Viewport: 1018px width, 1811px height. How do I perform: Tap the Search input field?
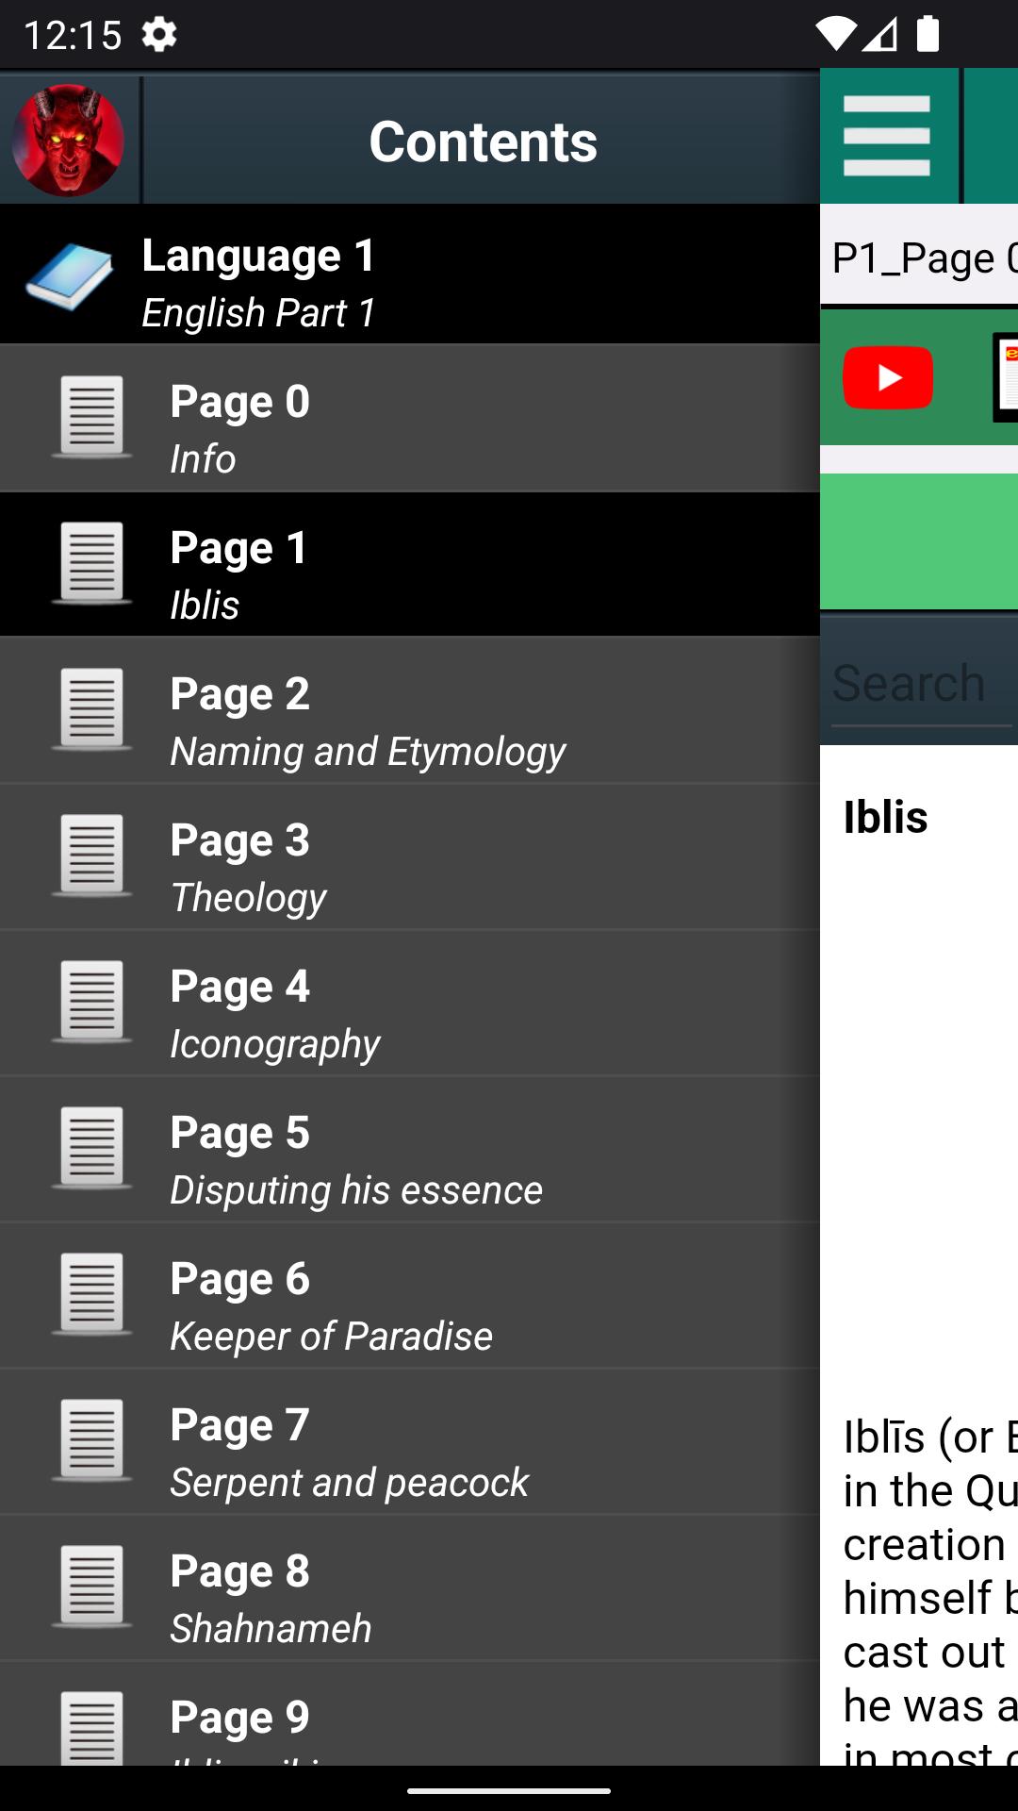919,683
